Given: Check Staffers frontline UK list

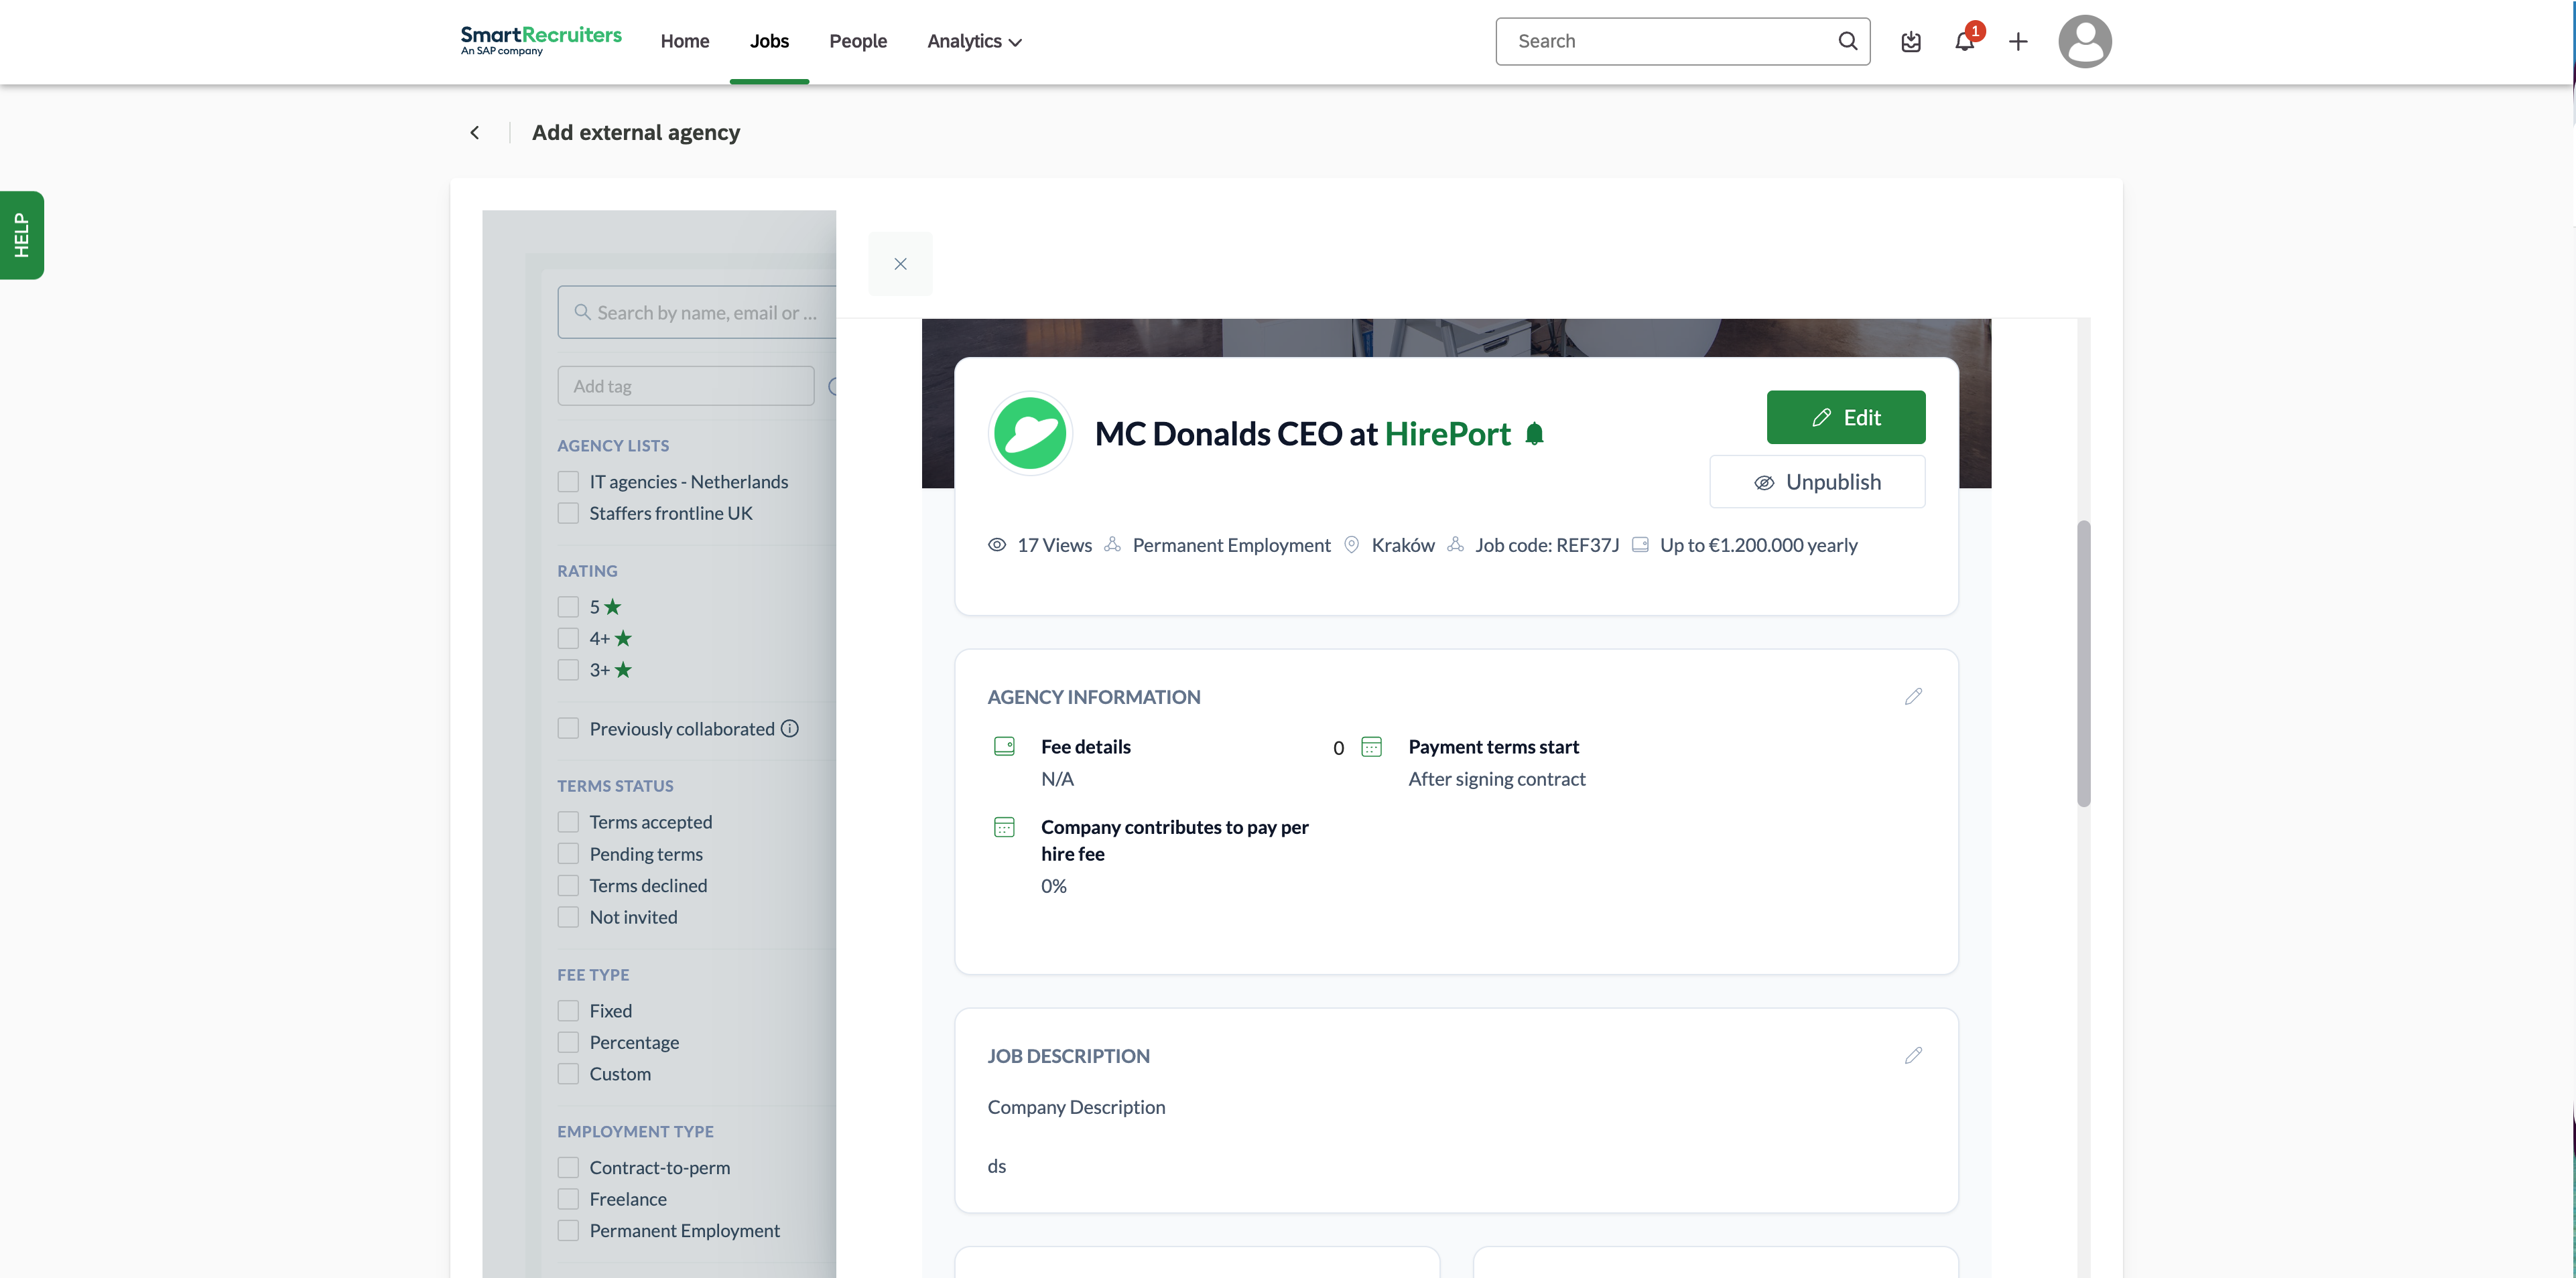Looking at the screenshot, I should (x=568, y=514).
